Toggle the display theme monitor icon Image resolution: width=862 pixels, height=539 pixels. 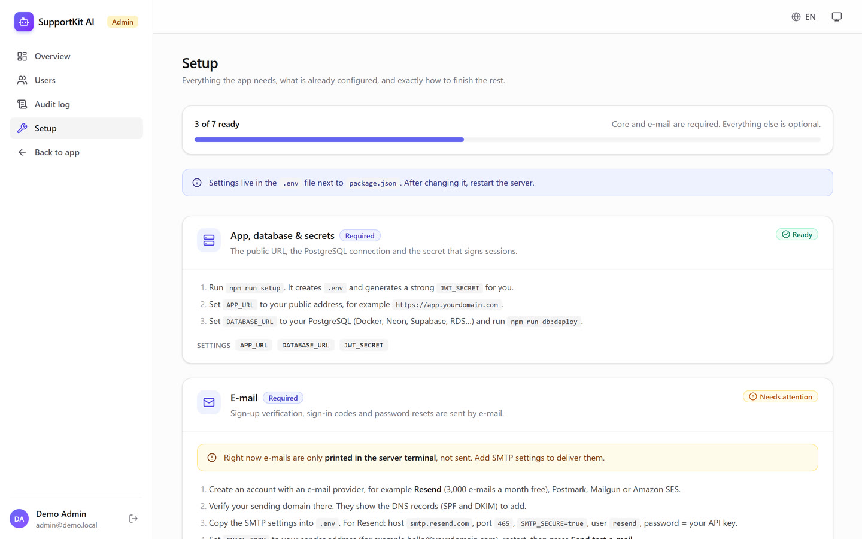(x=837, y=17)
